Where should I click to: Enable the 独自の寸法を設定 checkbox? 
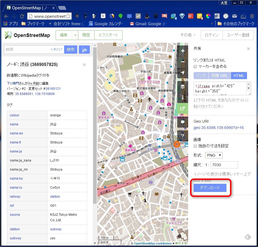[x=195, y=146]
